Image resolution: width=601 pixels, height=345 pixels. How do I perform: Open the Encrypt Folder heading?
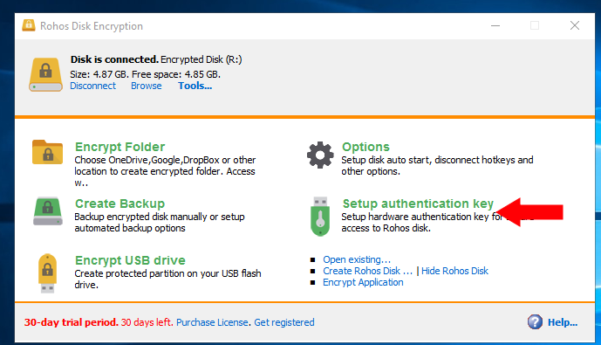point(120,147)
